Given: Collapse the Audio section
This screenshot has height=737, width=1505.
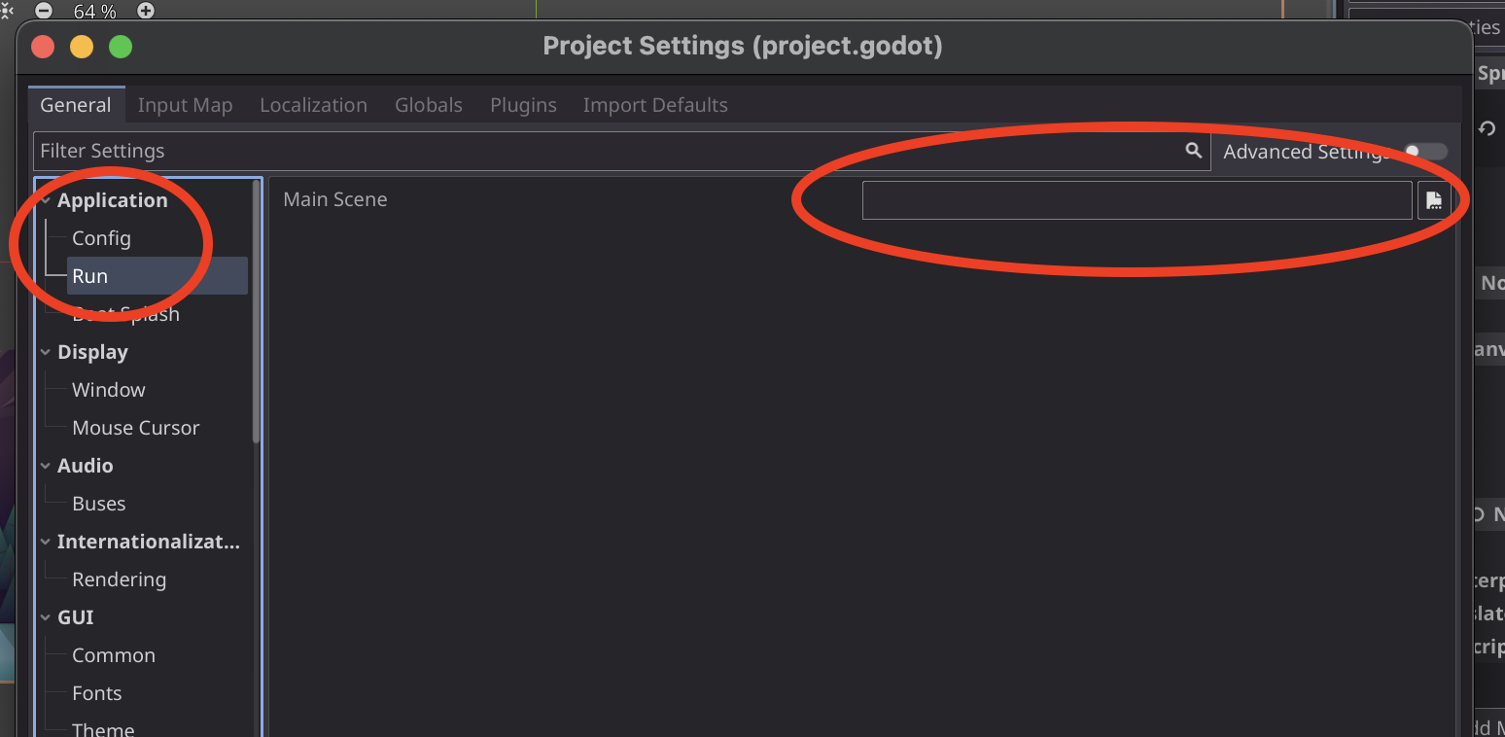Looking at the screenshot, I should [x=45, y=465].
